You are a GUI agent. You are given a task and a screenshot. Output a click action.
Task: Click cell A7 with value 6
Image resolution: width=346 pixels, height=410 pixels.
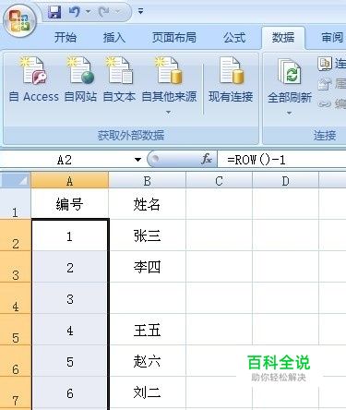tap(70, 393)
